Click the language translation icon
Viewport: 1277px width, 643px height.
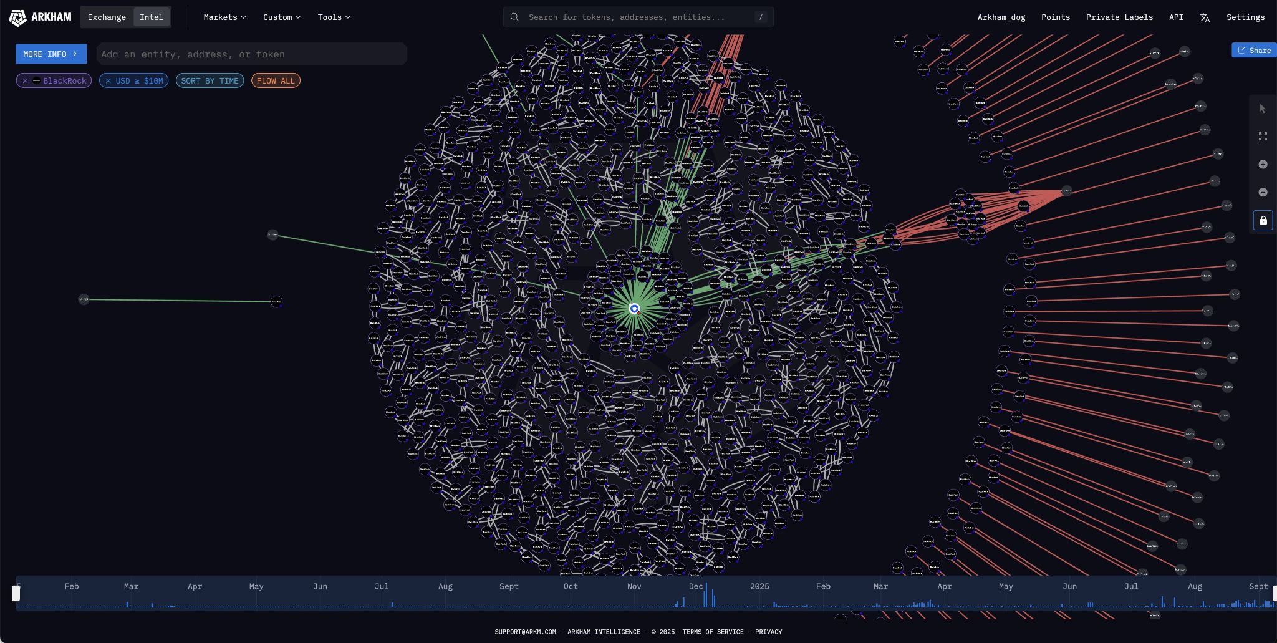tap(1205, 17)
